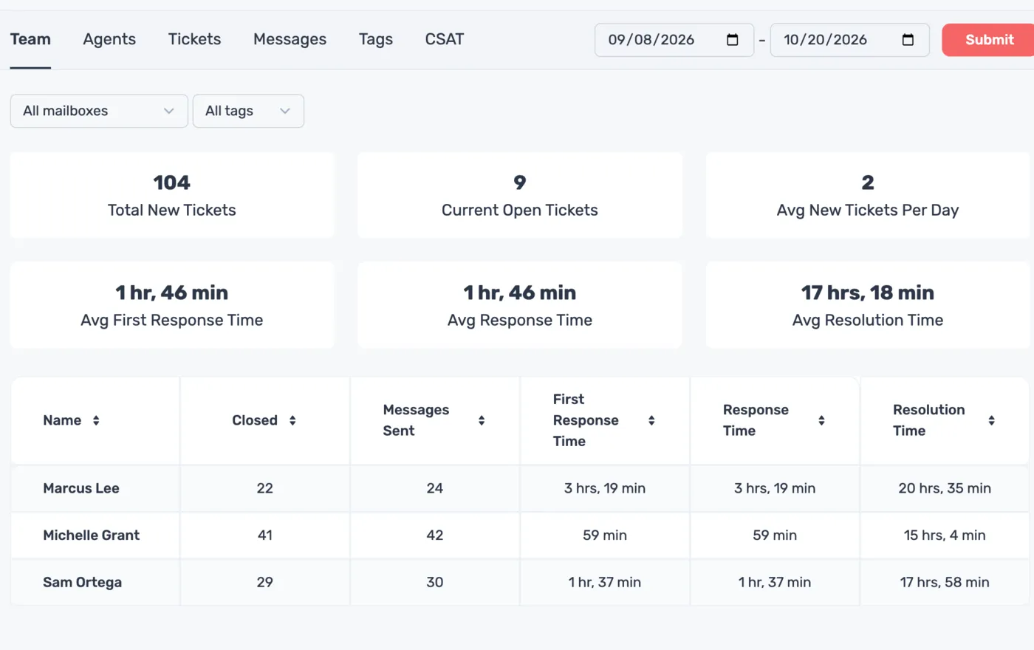
Task: Sort table by Closed column arrows
Action: 292,420
